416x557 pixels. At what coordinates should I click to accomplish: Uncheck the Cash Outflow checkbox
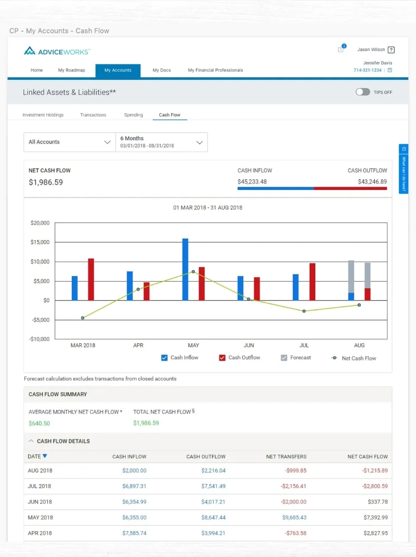(x=222, y=358)
